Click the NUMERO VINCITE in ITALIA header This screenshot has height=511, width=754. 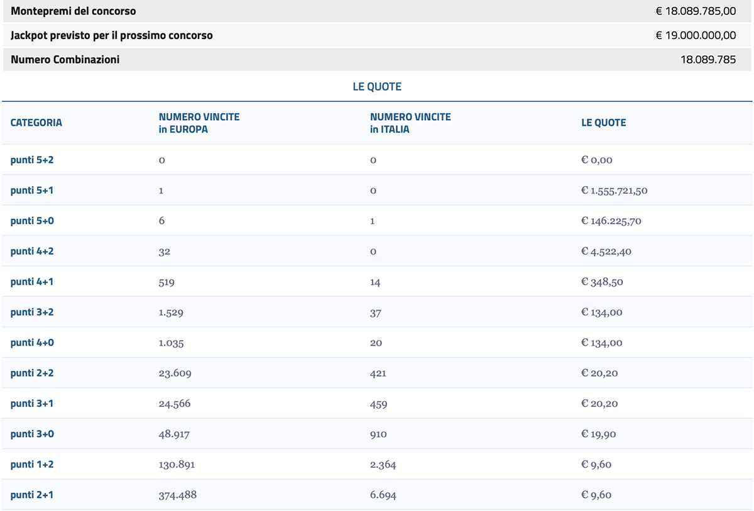tap(410, 123)
